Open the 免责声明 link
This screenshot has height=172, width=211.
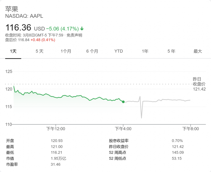click(x=74, y=35)
